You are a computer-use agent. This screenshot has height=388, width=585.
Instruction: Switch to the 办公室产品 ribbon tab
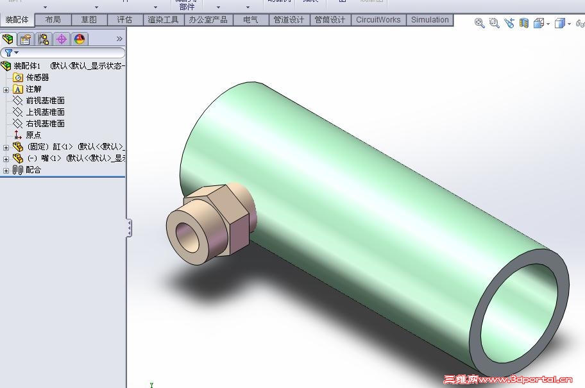click(x=208, y=20)
